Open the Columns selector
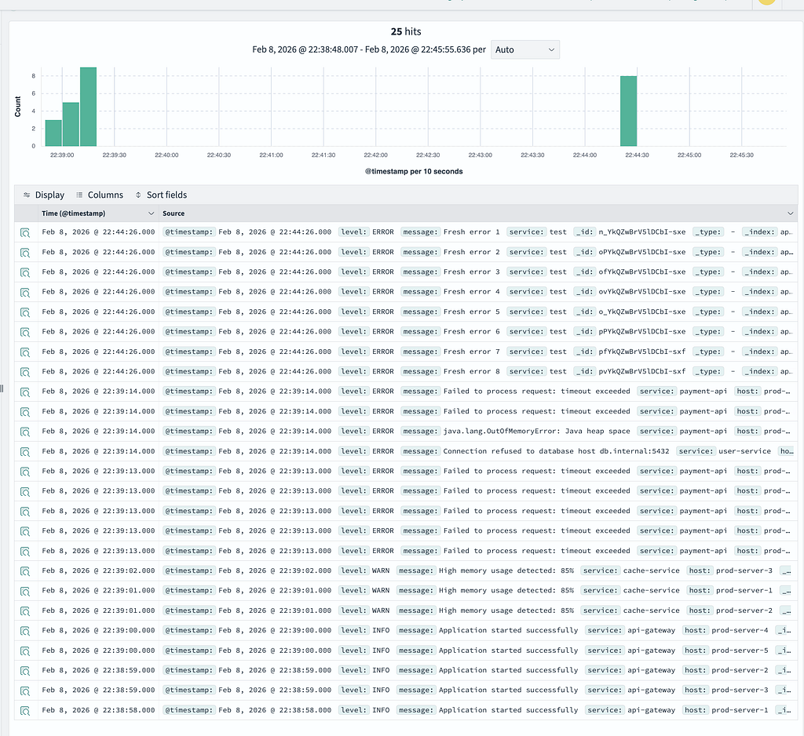The height and width of the screenshot is (736, 804). pyautogui.click(x=100, y=195)
